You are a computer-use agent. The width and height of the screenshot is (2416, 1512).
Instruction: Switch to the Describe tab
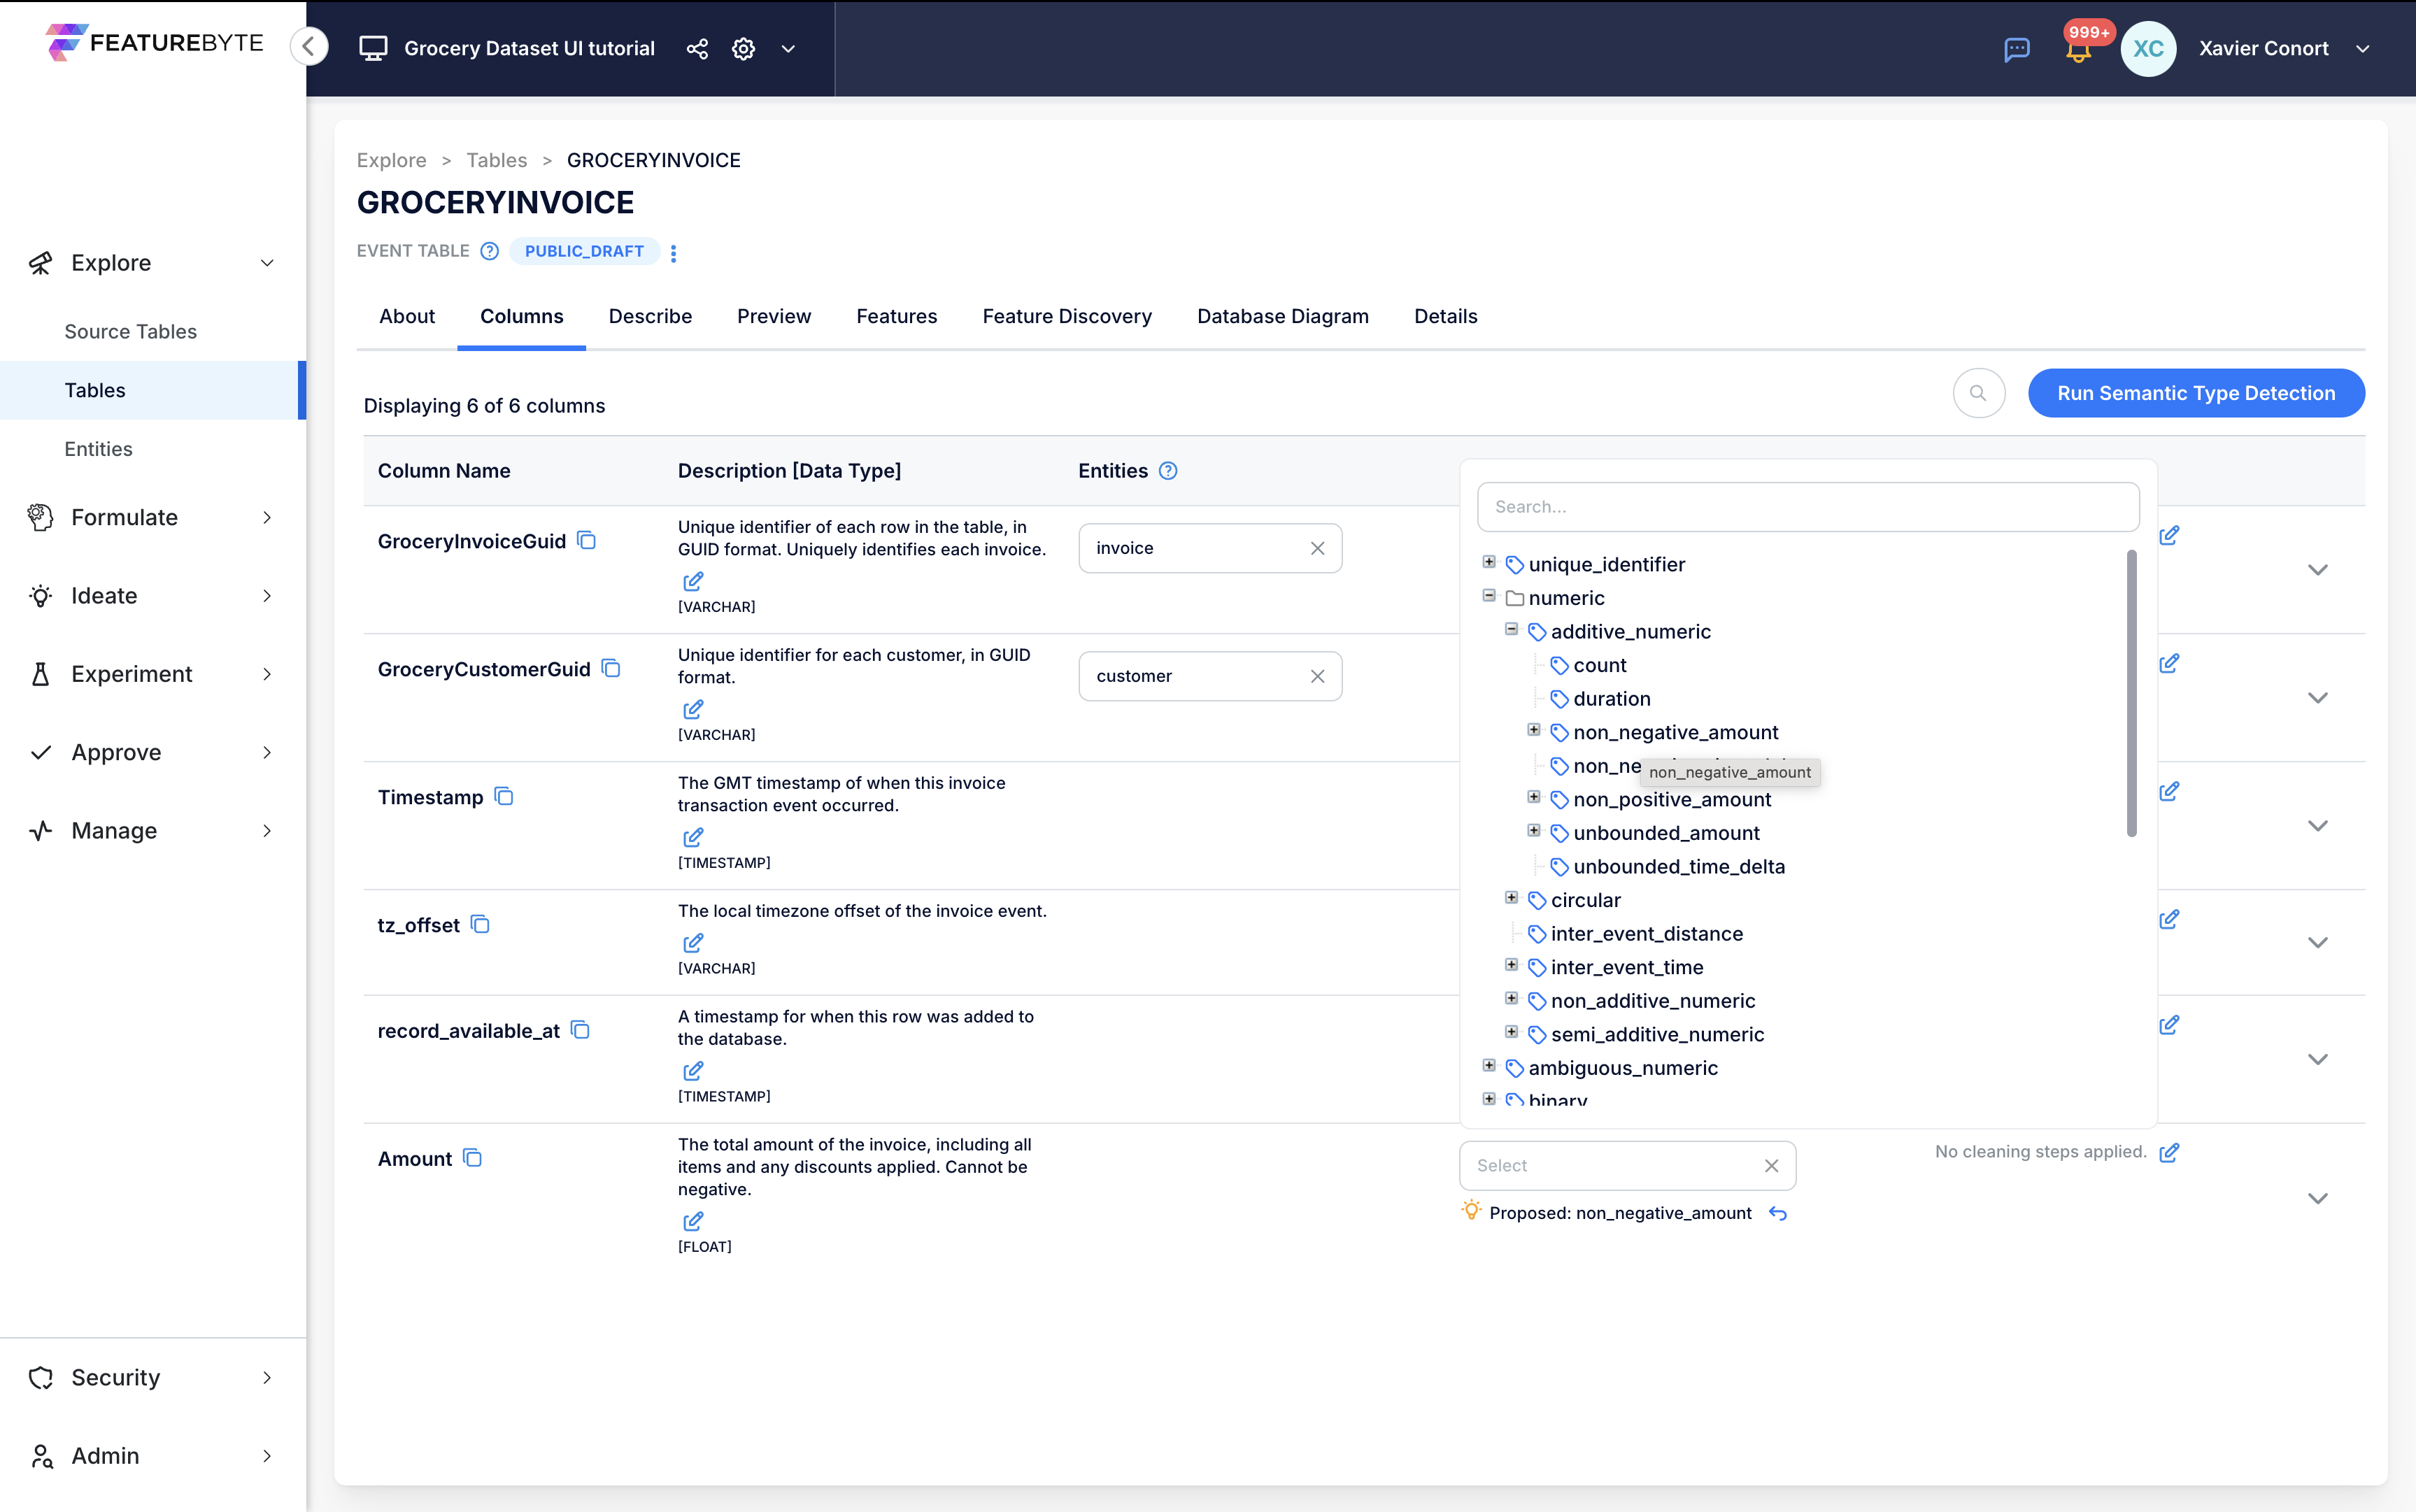point(650,316)
